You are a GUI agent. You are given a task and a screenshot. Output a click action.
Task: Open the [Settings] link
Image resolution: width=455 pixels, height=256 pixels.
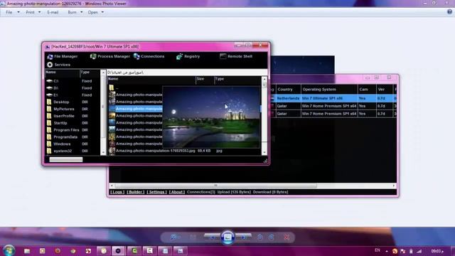pyautogui.click(x=156, y=192)
